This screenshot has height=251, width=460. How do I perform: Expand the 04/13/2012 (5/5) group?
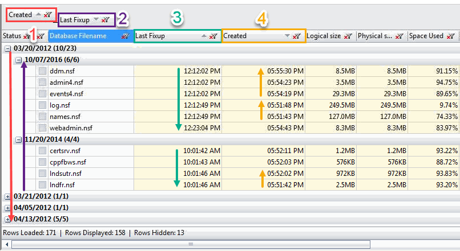[7, 219]
